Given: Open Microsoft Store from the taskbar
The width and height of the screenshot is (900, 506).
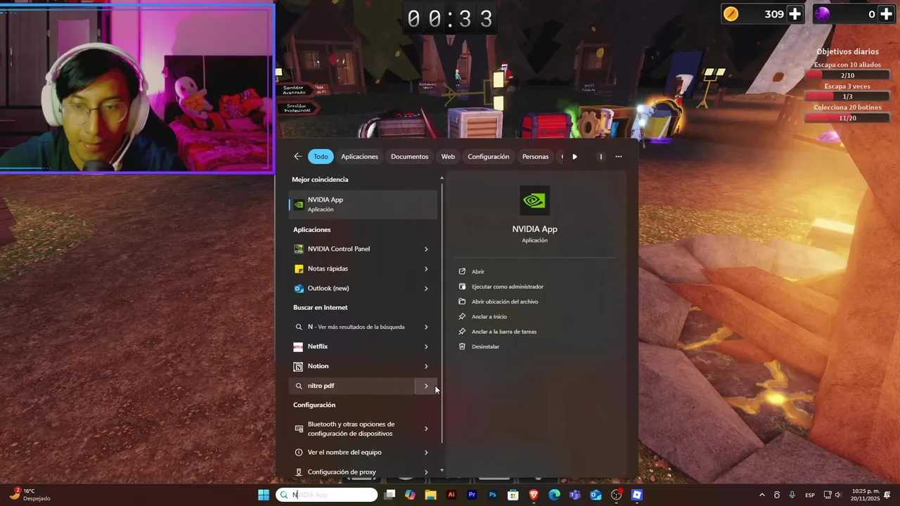Looking at the screenshot, I should pyautogui.click(x=513, y=495).
